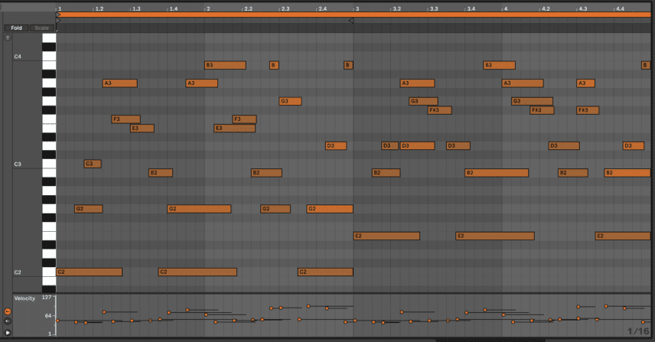
Task: Click ruler position 1.4
Action: click(x=173, y=8)
